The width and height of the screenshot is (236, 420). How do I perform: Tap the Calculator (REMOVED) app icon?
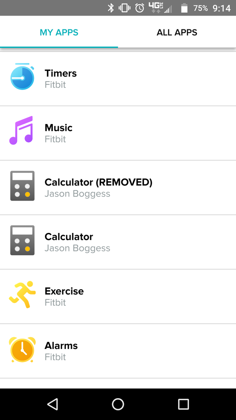(x=23, y=186)
